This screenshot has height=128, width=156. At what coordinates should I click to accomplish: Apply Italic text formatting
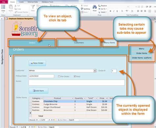pyautogui.click(x=114, y=11)
